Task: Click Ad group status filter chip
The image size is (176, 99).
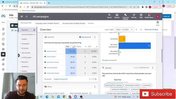Action: click(x=74, y=23)
